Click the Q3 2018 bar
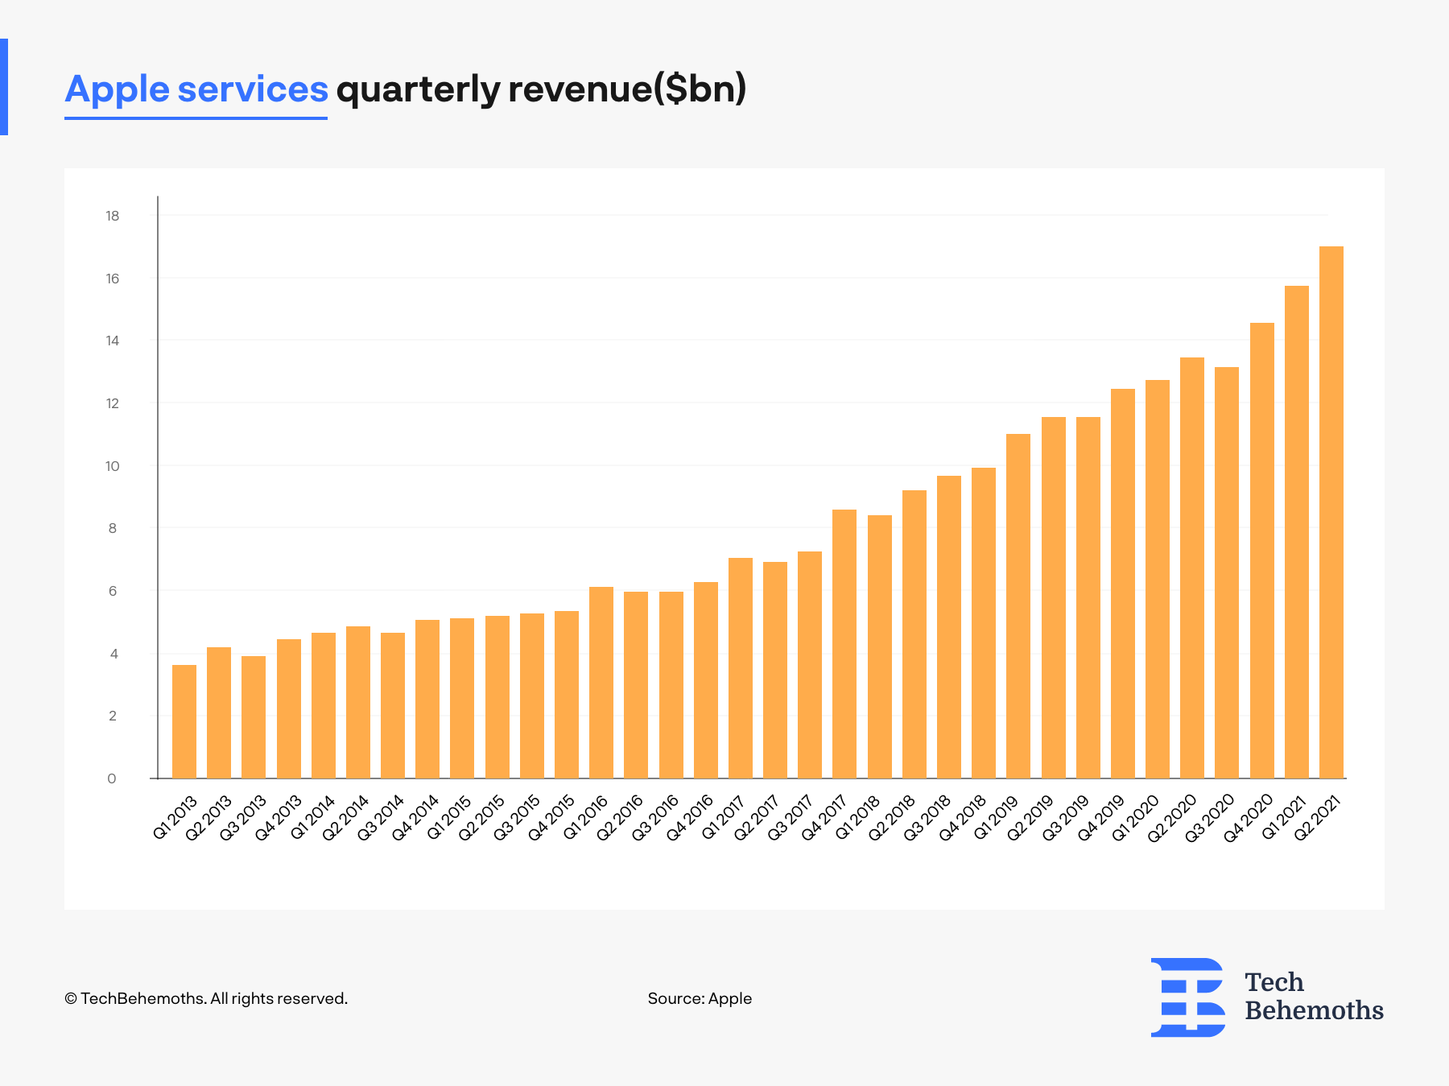Image resolution: width=1449 pixels, height=1086 pixels. (949, 627)
